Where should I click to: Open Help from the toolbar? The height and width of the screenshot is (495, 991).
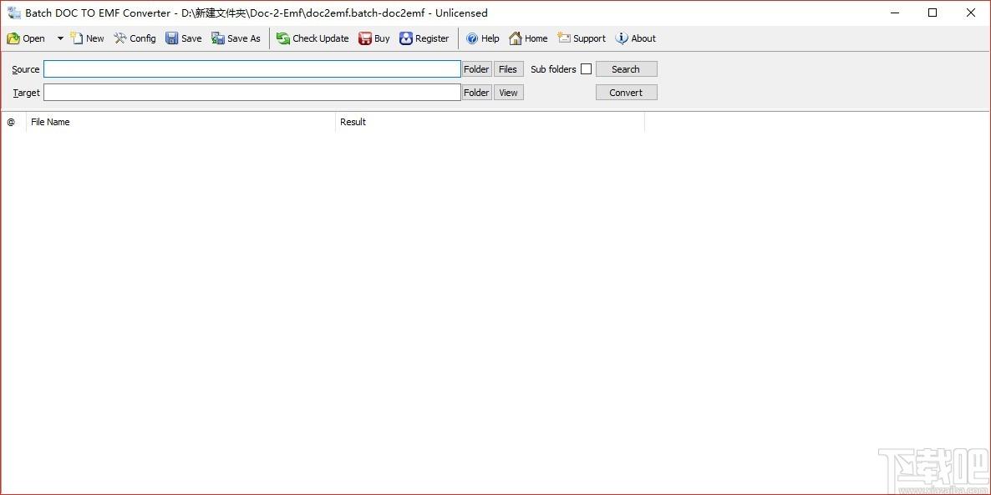pos(483,38)
